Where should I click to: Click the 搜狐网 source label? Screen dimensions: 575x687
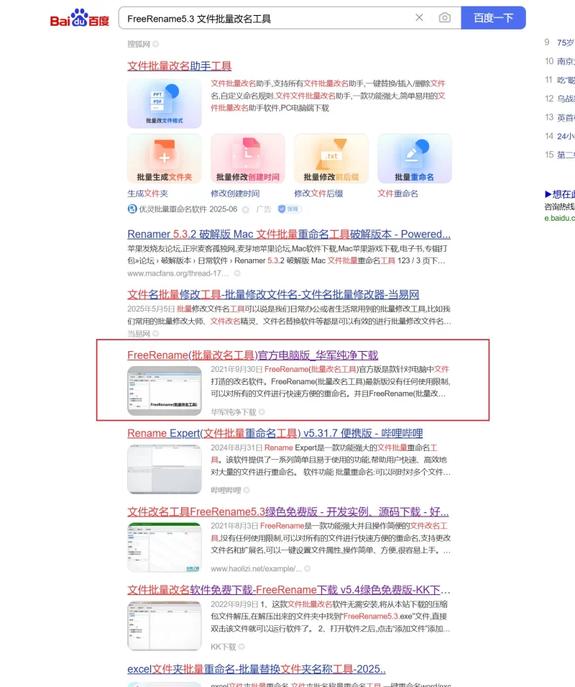(138, 45)
